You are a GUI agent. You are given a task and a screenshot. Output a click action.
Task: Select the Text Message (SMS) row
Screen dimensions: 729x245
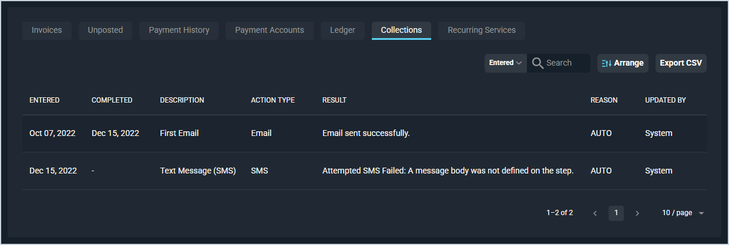coord(197,171)
